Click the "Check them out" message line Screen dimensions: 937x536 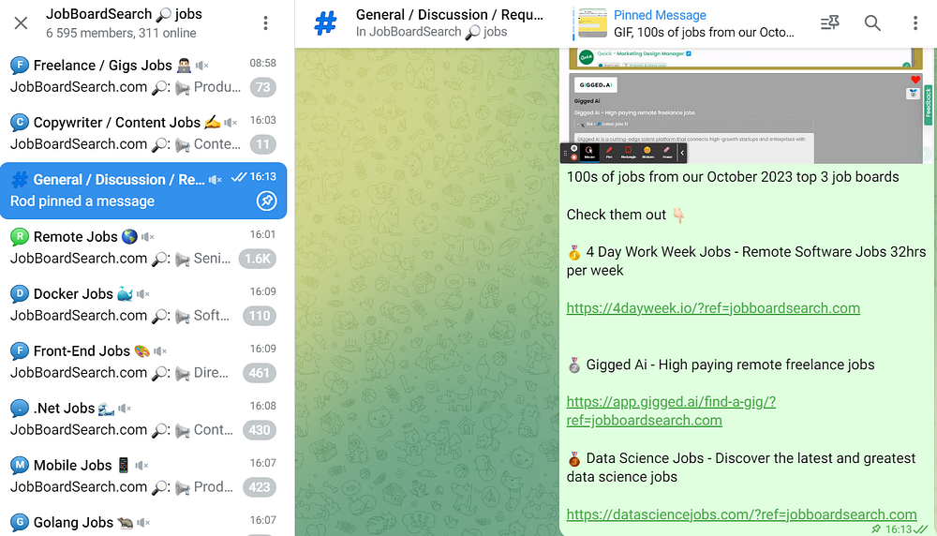point(625,215)
